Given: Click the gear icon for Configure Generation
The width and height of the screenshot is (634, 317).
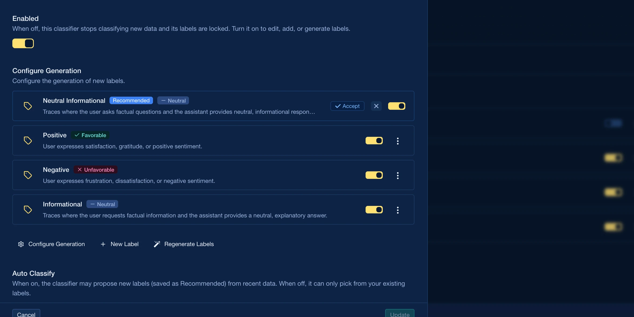Looking at the screenshot, I should coord(21,244).
